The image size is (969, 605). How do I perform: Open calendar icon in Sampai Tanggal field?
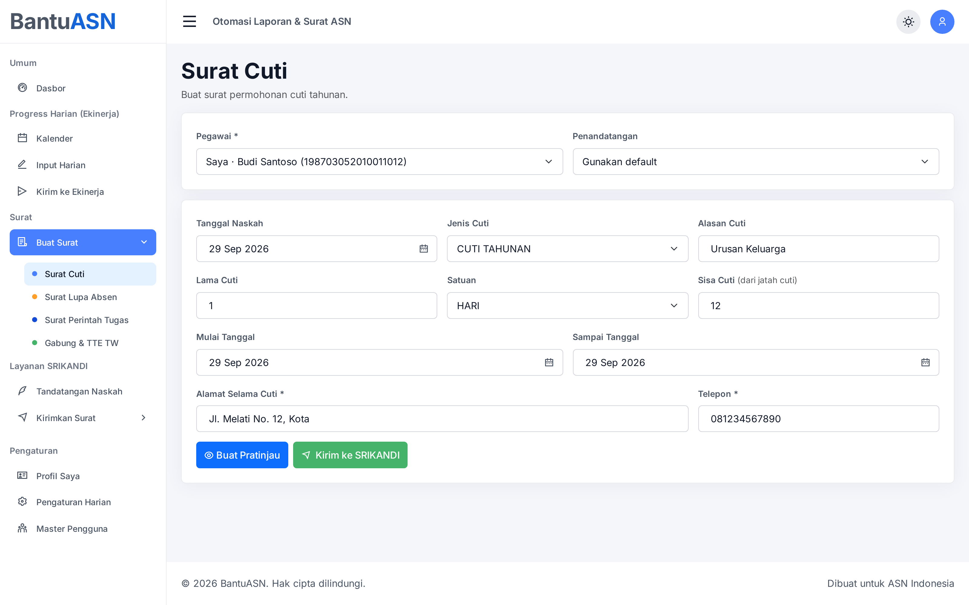pos(925,362)
